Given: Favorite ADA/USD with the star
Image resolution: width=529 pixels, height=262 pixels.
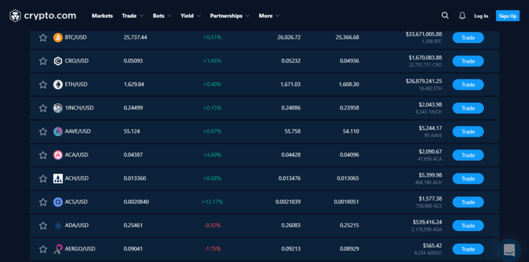Looking at the screenshot, I should click(43, 226).
